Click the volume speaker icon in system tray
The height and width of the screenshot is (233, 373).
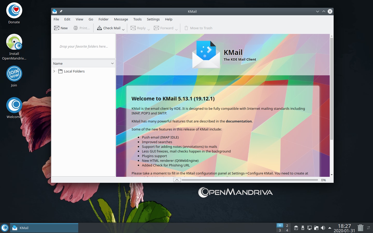click(323, 228)
